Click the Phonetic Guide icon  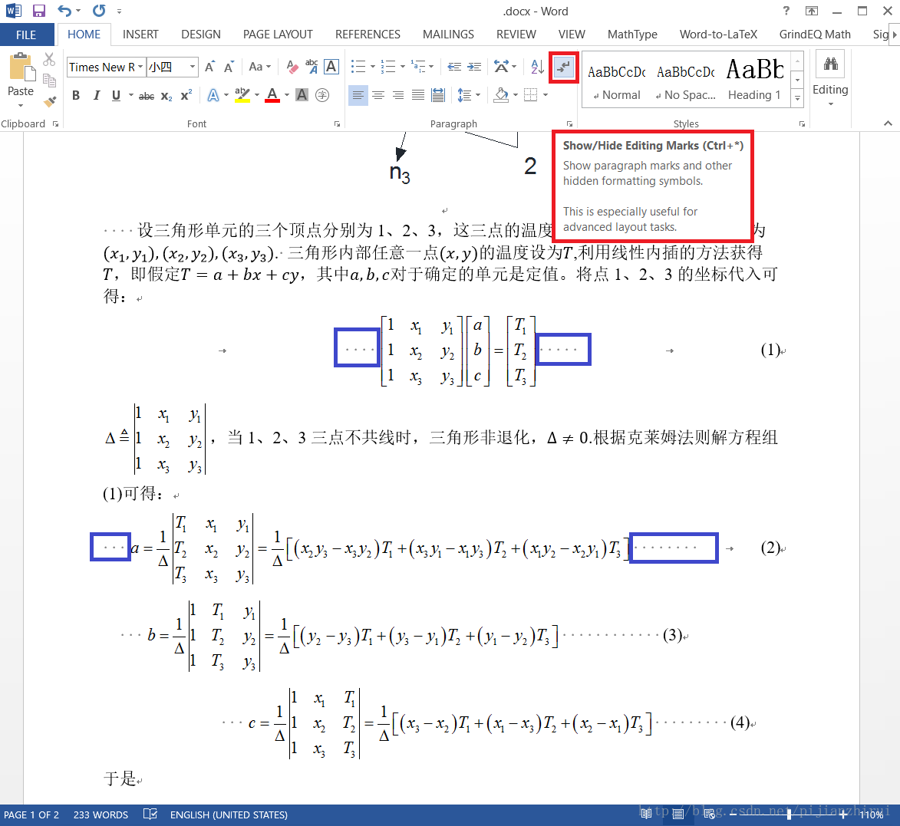coord(312,67)
